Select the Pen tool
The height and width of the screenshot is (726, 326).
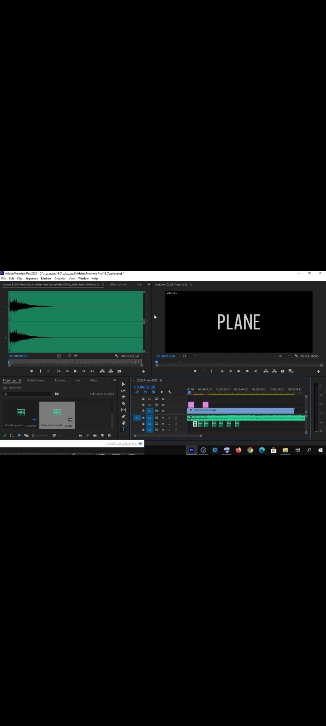(124, 417)
